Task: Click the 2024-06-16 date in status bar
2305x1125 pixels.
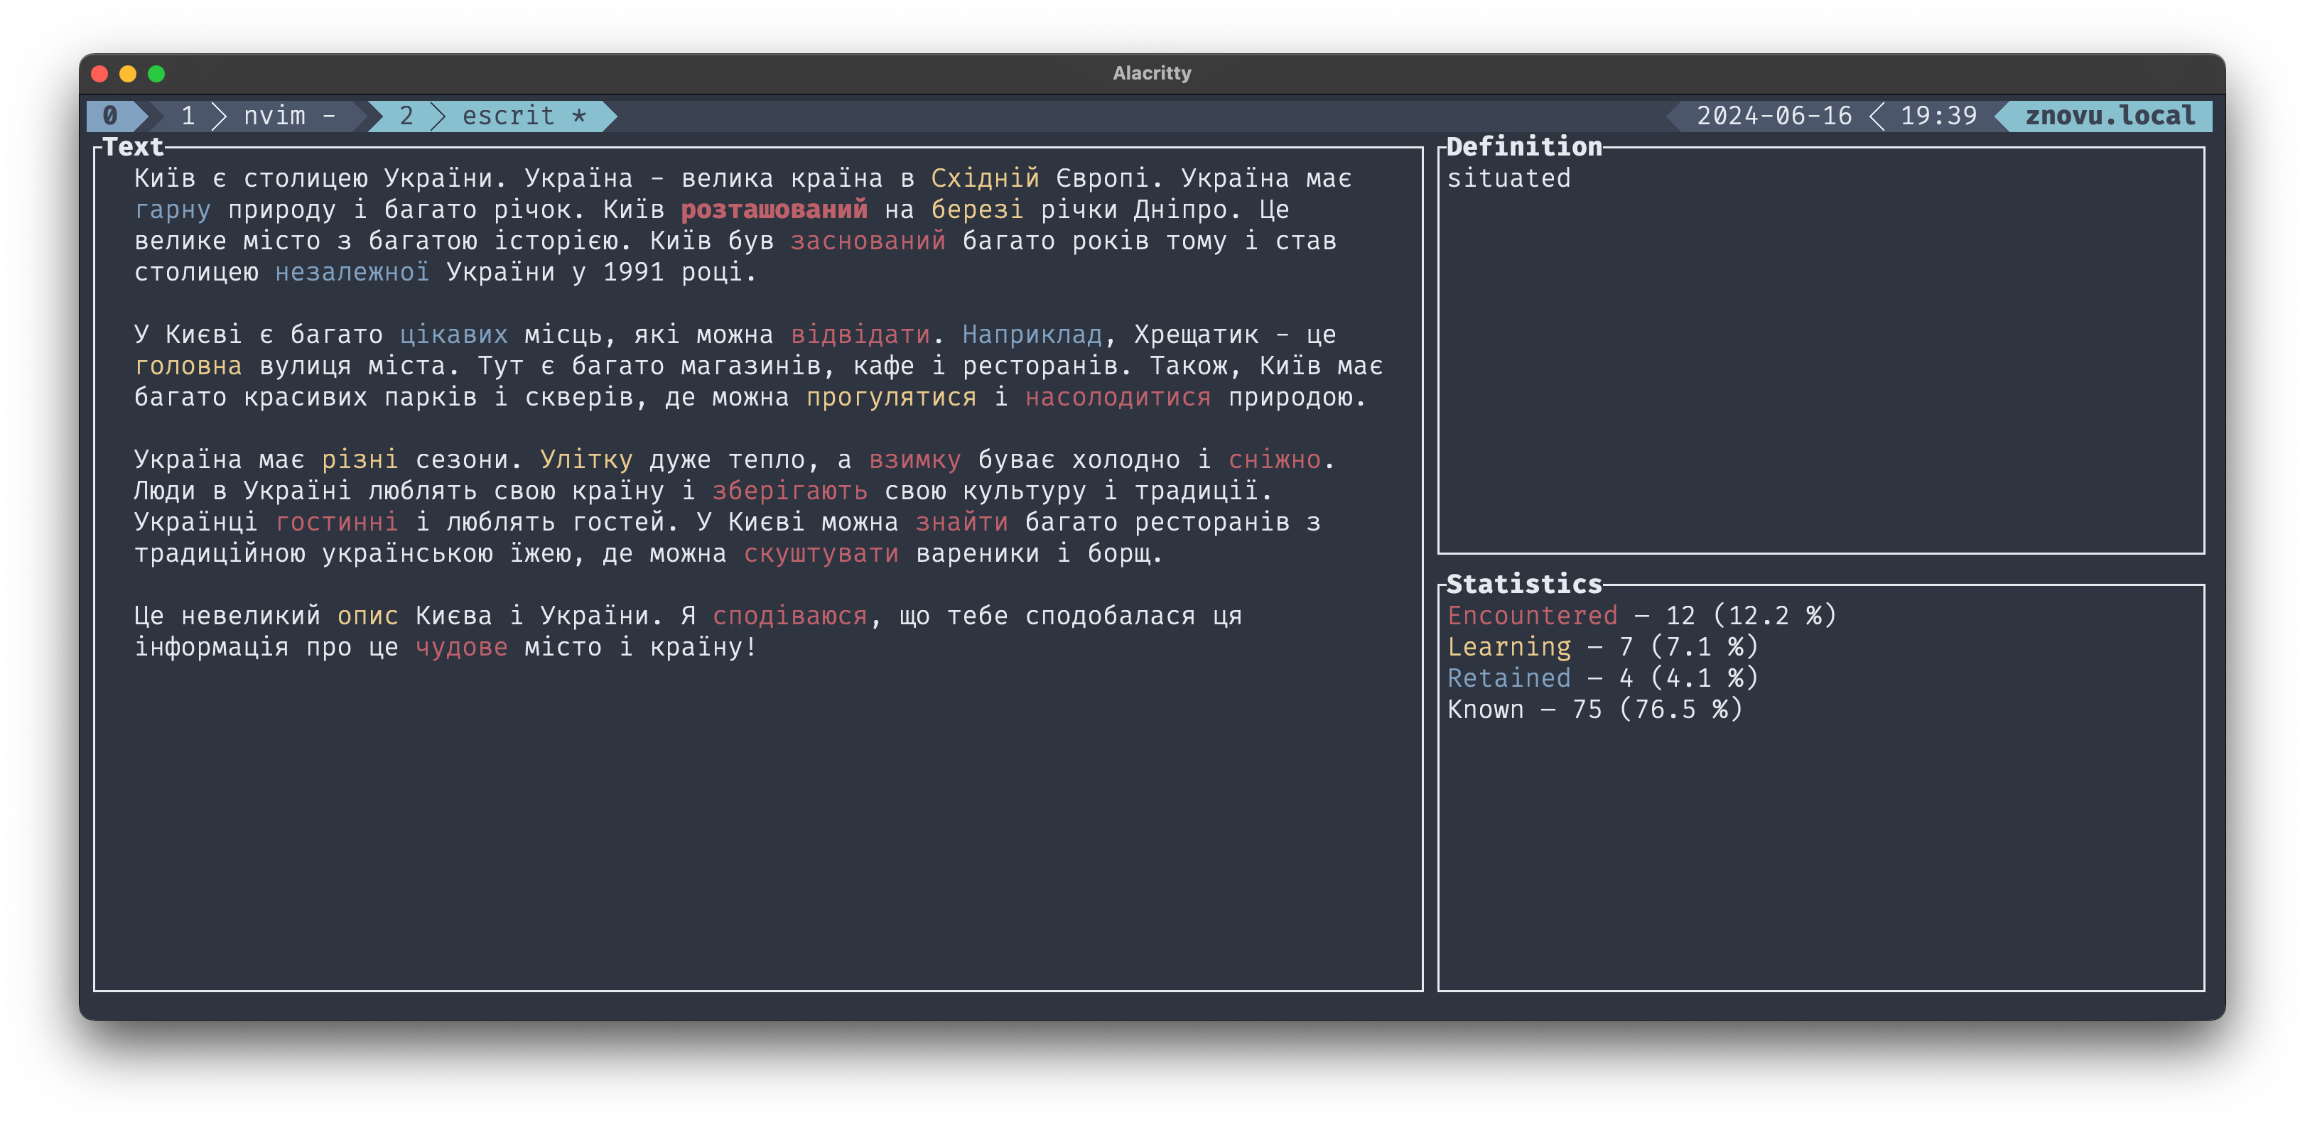Action: click(1774, 116)
